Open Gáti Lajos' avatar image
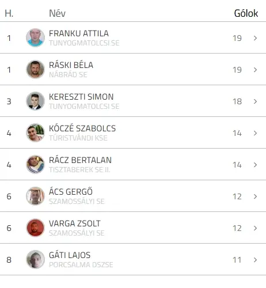Screen dimensions: 266x288 35,259
